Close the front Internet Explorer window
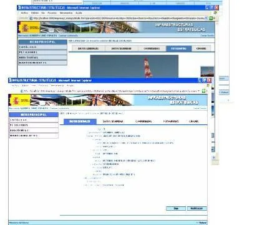The image size is (262, 225). [x=209, y=80]
